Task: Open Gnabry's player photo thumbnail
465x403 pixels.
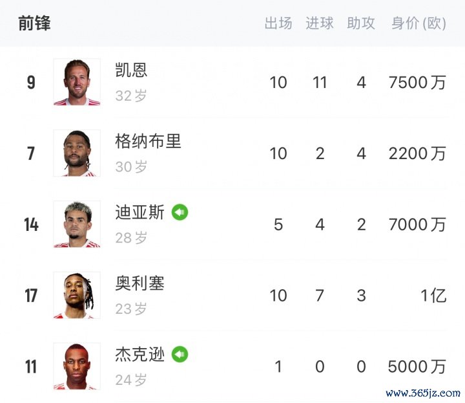Action: coord(77,153)
